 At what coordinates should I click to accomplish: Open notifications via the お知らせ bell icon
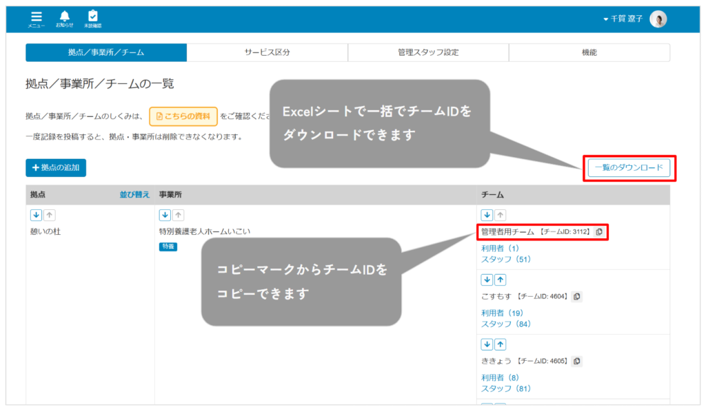coord(65,15)
